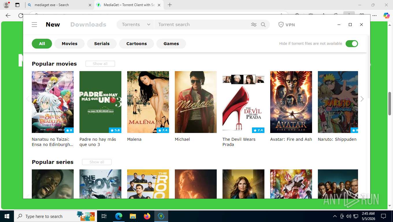This screenshot has width=393, height=222.
Task: Click the VPN label button
Action: (290, 25)
